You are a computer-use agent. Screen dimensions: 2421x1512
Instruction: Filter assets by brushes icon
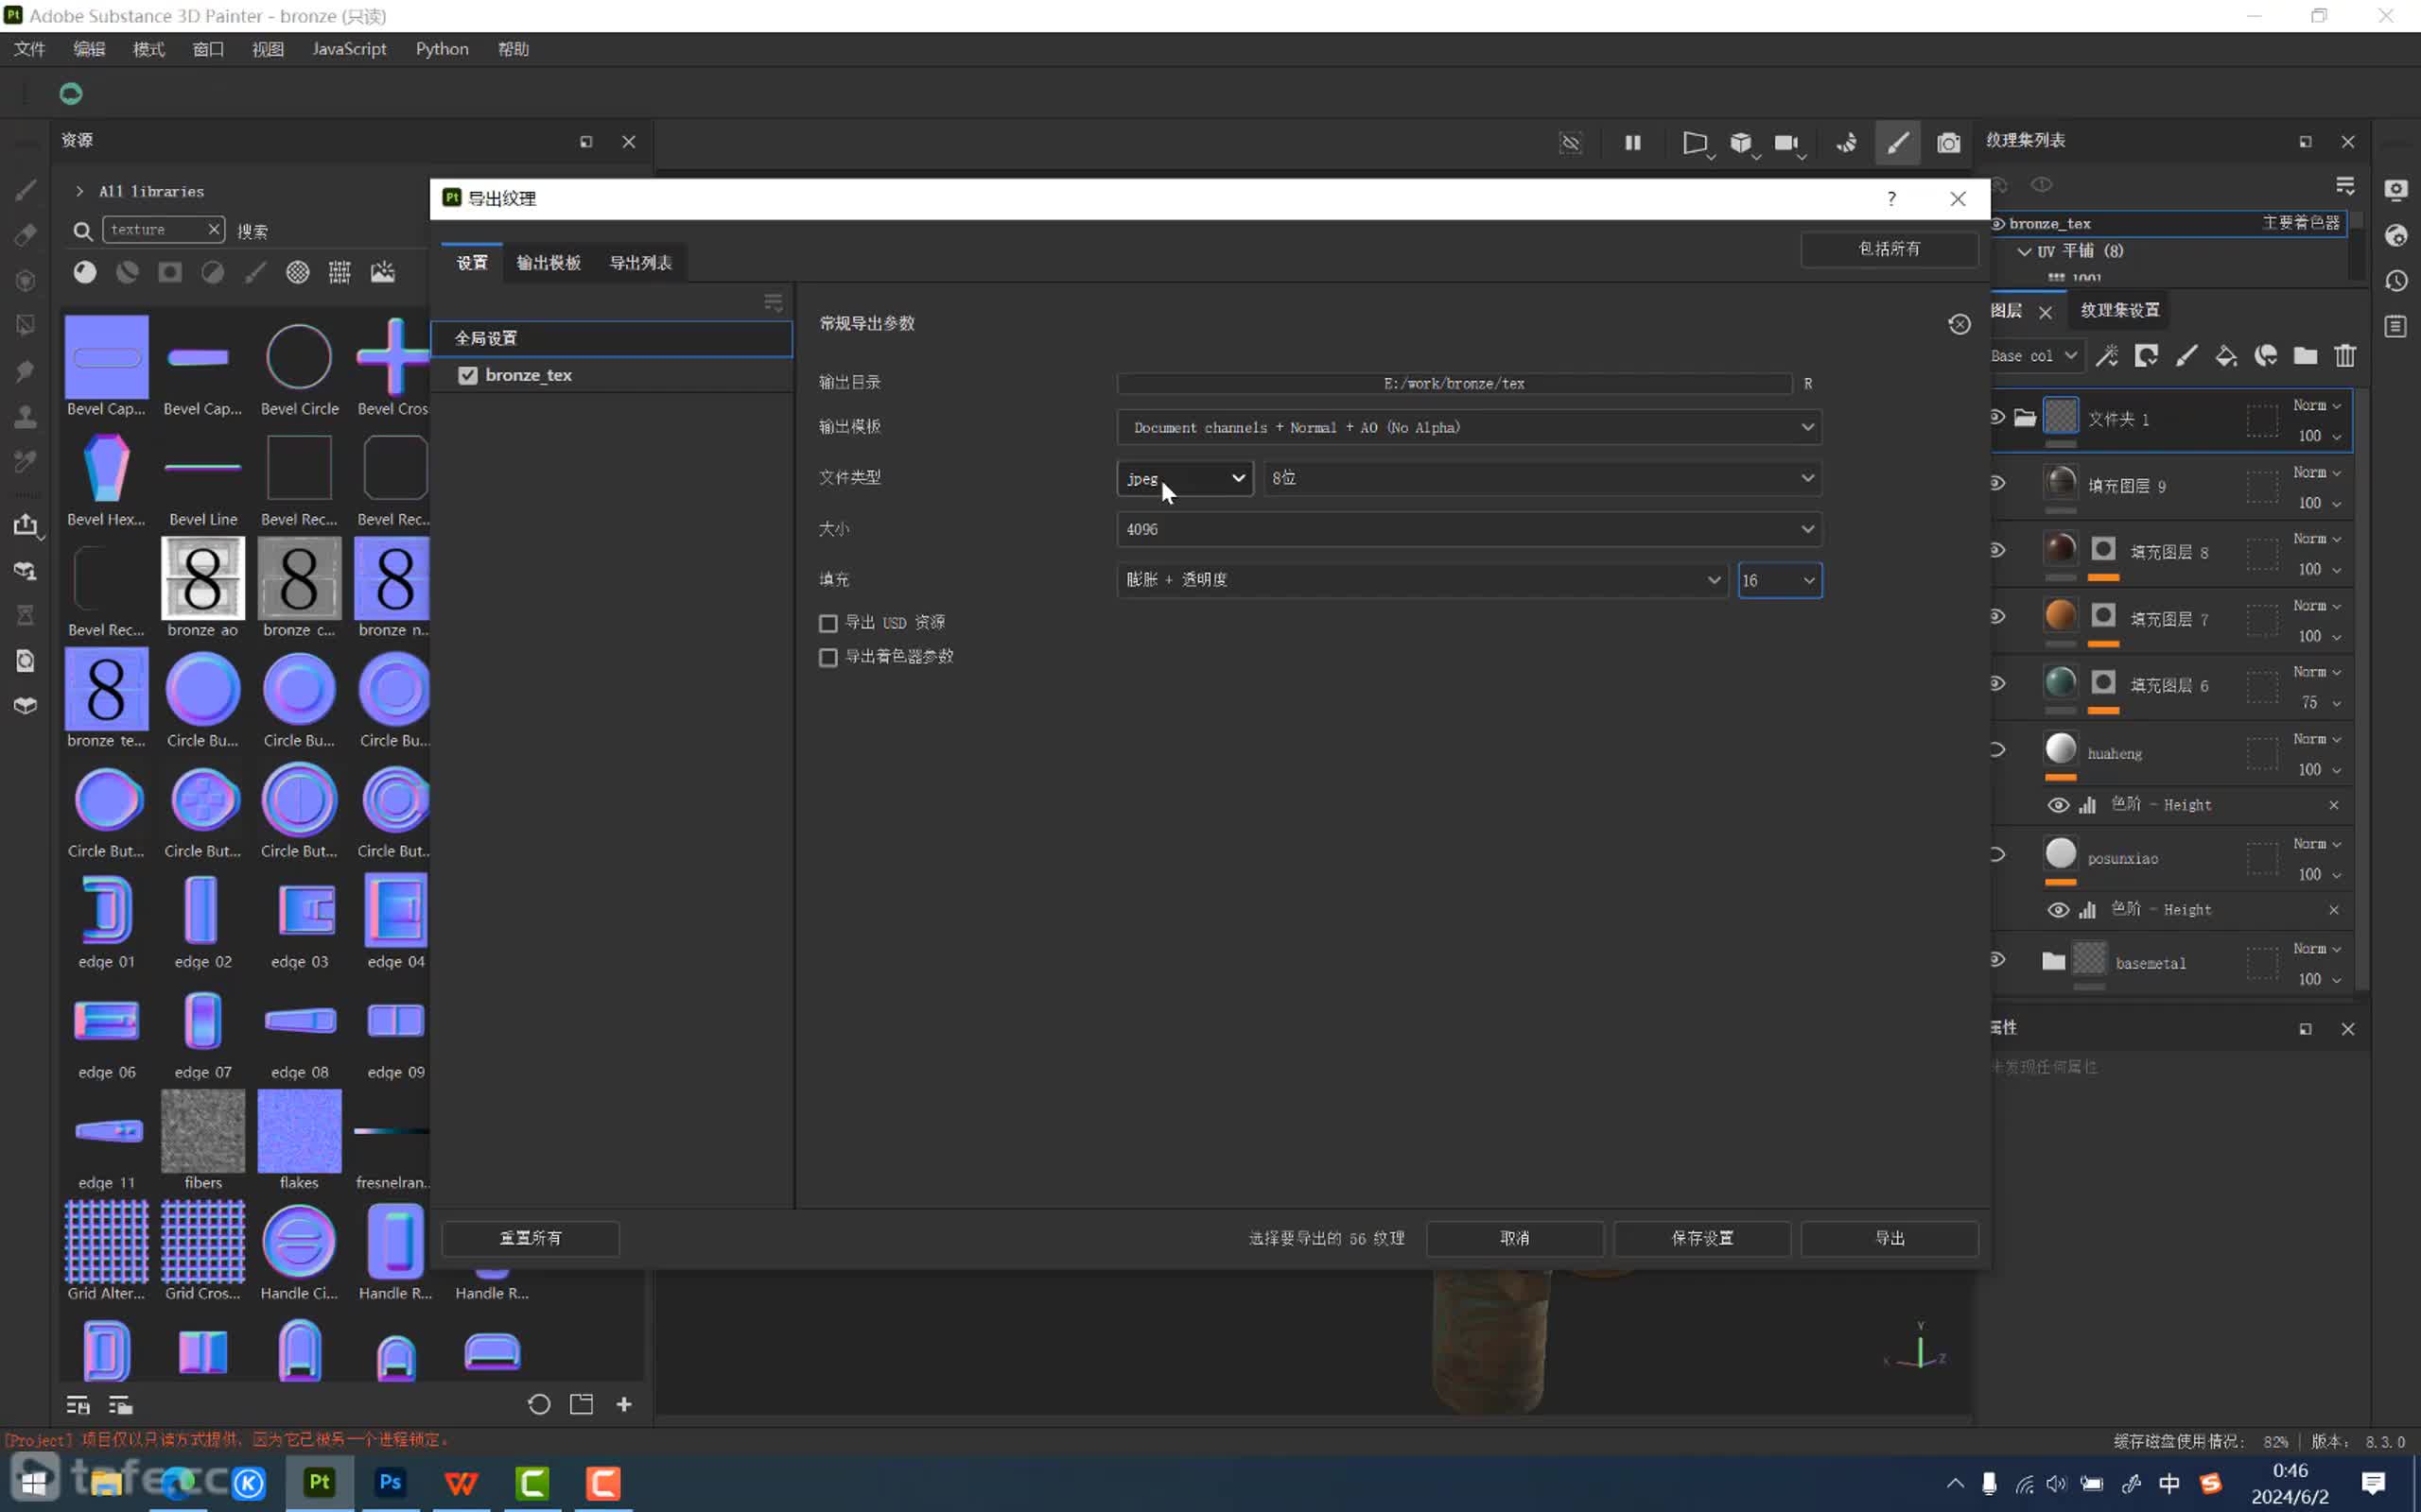[x=255, y=272]
